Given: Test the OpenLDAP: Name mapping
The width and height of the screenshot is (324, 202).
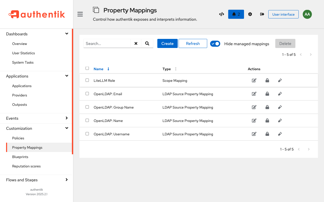Looking at the screenshot, I should point(280,120).
